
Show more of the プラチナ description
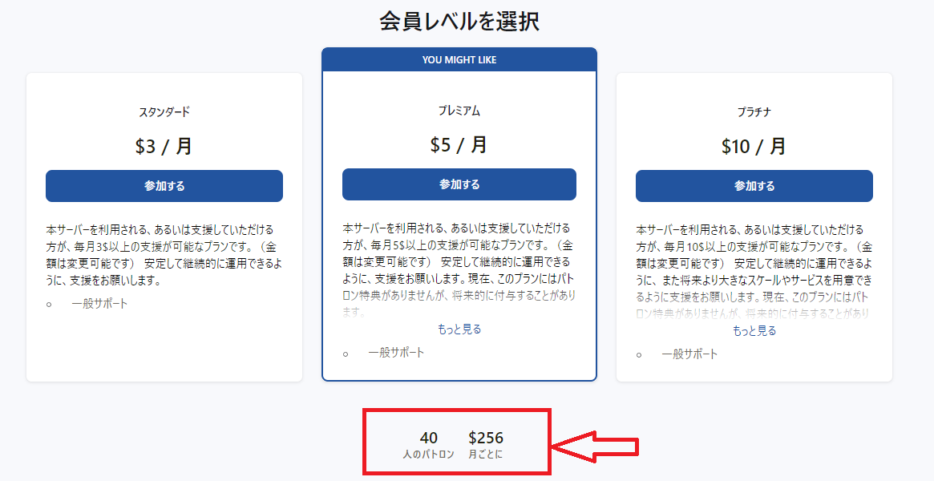(x=754, y=330)
